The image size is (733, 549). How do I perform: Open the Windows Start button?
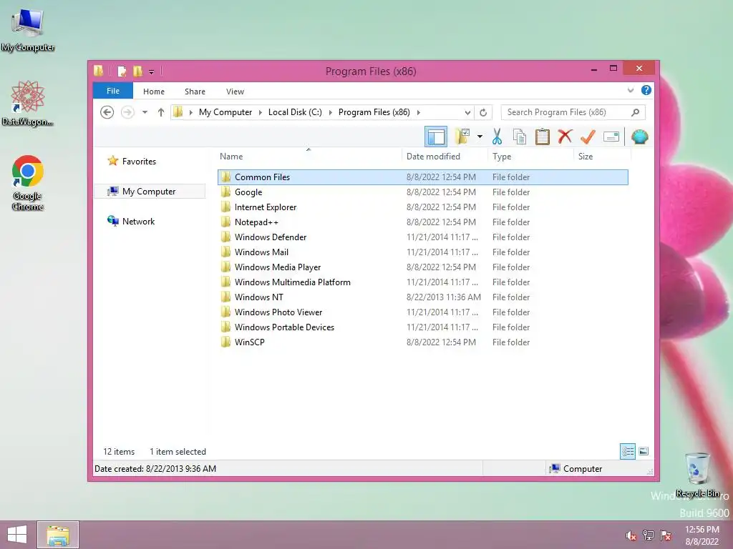(x=17, y=535)
